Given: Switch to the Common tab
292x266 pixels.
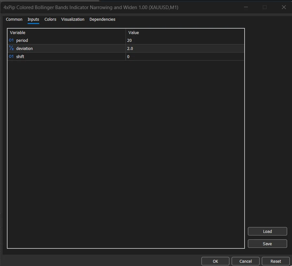Looking at the screenshot, I should (x=14, y=19).
